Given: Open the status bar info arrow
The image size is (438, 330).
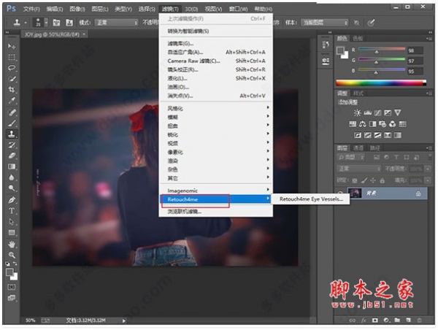Looking at the screenshot, I should [x=124, y=321].
